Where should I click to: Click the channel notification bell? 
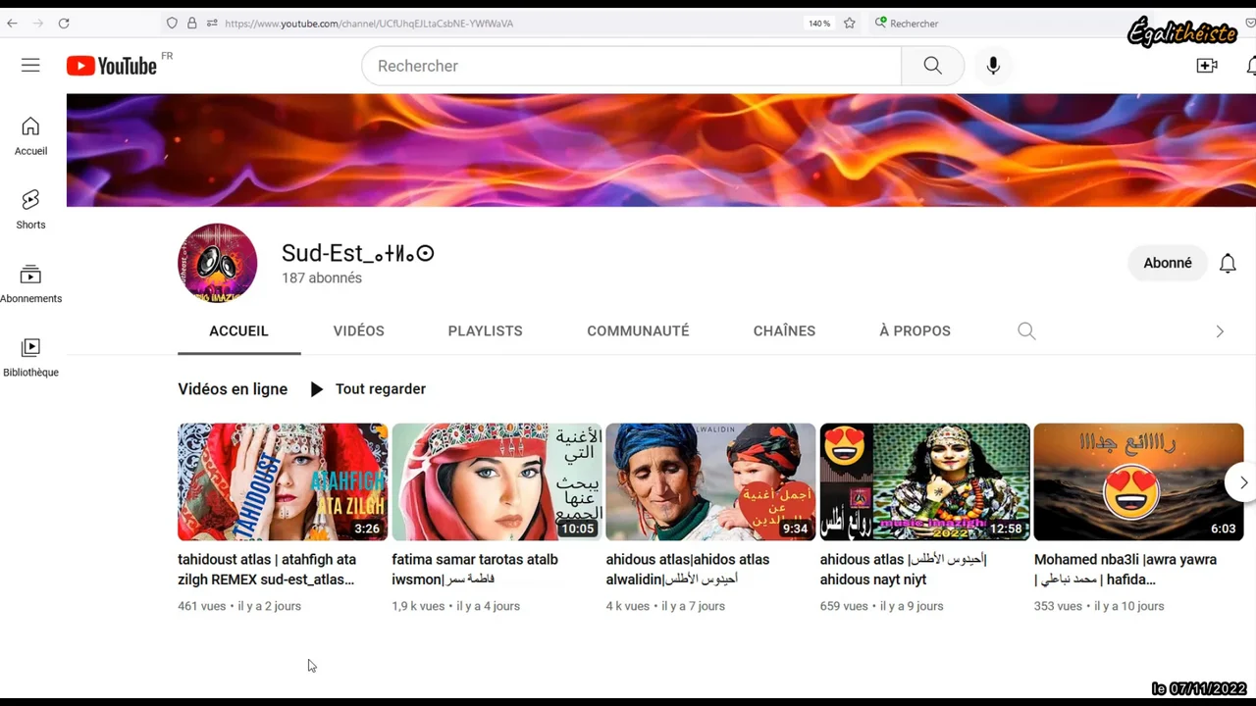[1228, 263]
